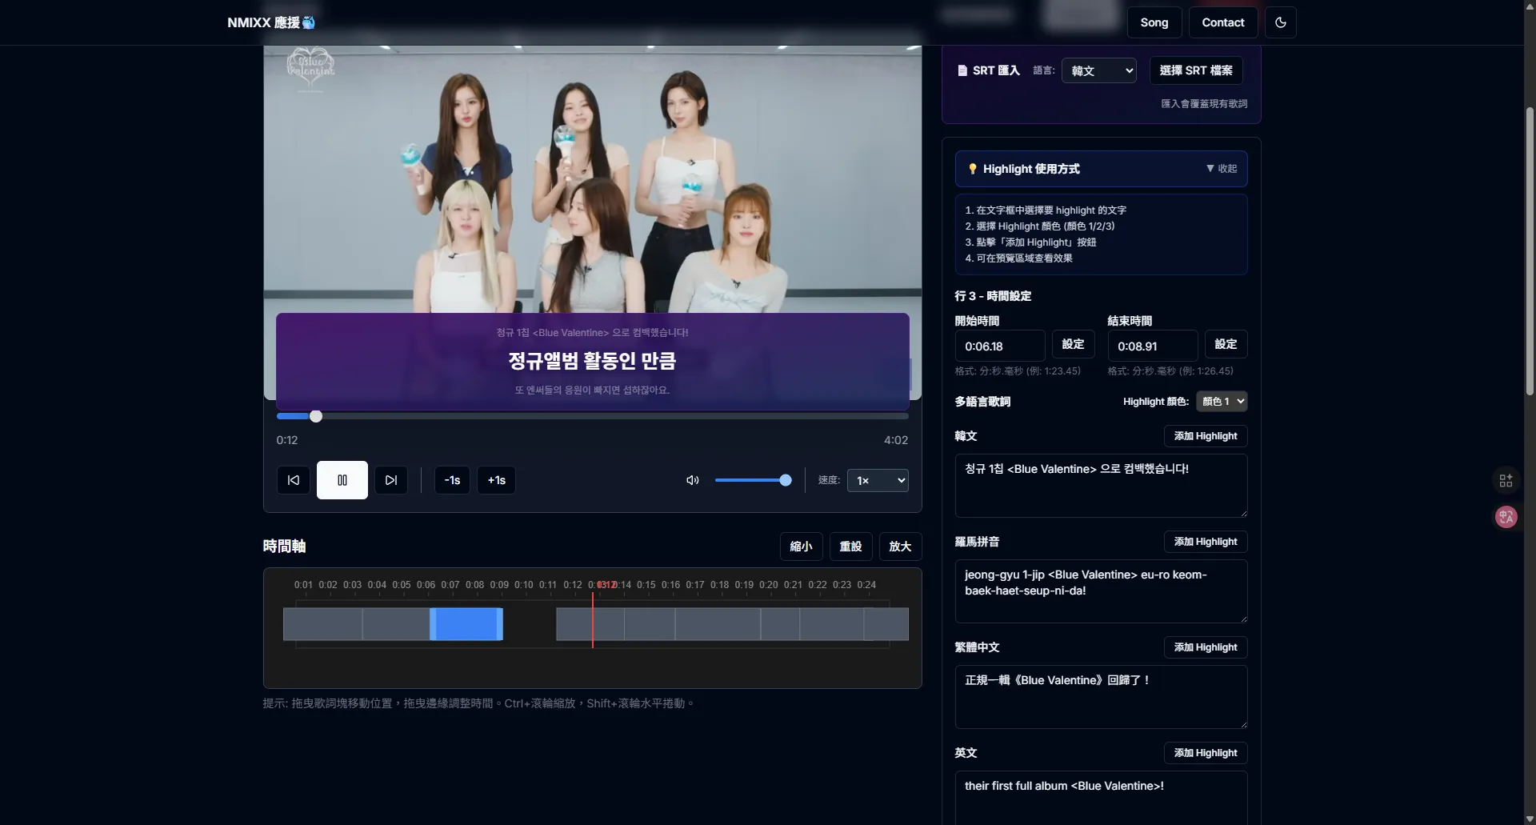The height and width of the screenshot is (825, 1536).
Task: Collapse the Highlight usage instructions
Action: (x=1221, y=169)
